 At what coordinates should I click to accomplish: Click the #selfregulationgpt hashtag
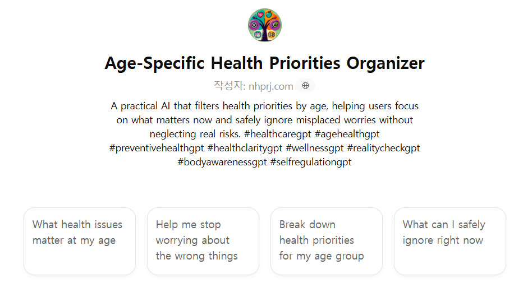pyautogui.click(x=311, y=162)
